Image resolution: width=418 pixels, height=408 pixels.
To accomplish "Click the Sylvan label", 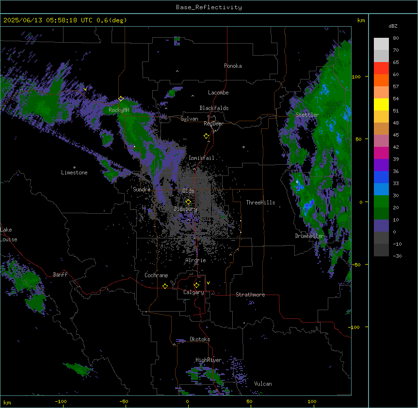I will click(189, 119).
